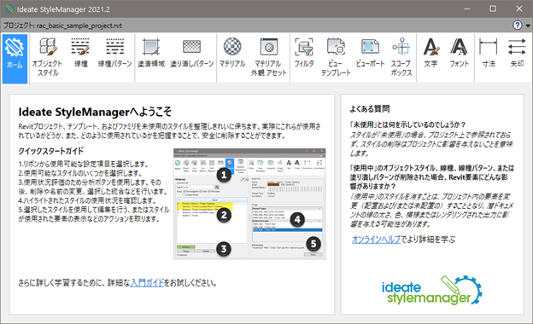Image resolution: width=533 pixels, height=324 pixels.
Task: Click the よくある質問 heading
Action: [x=370, y=109]
